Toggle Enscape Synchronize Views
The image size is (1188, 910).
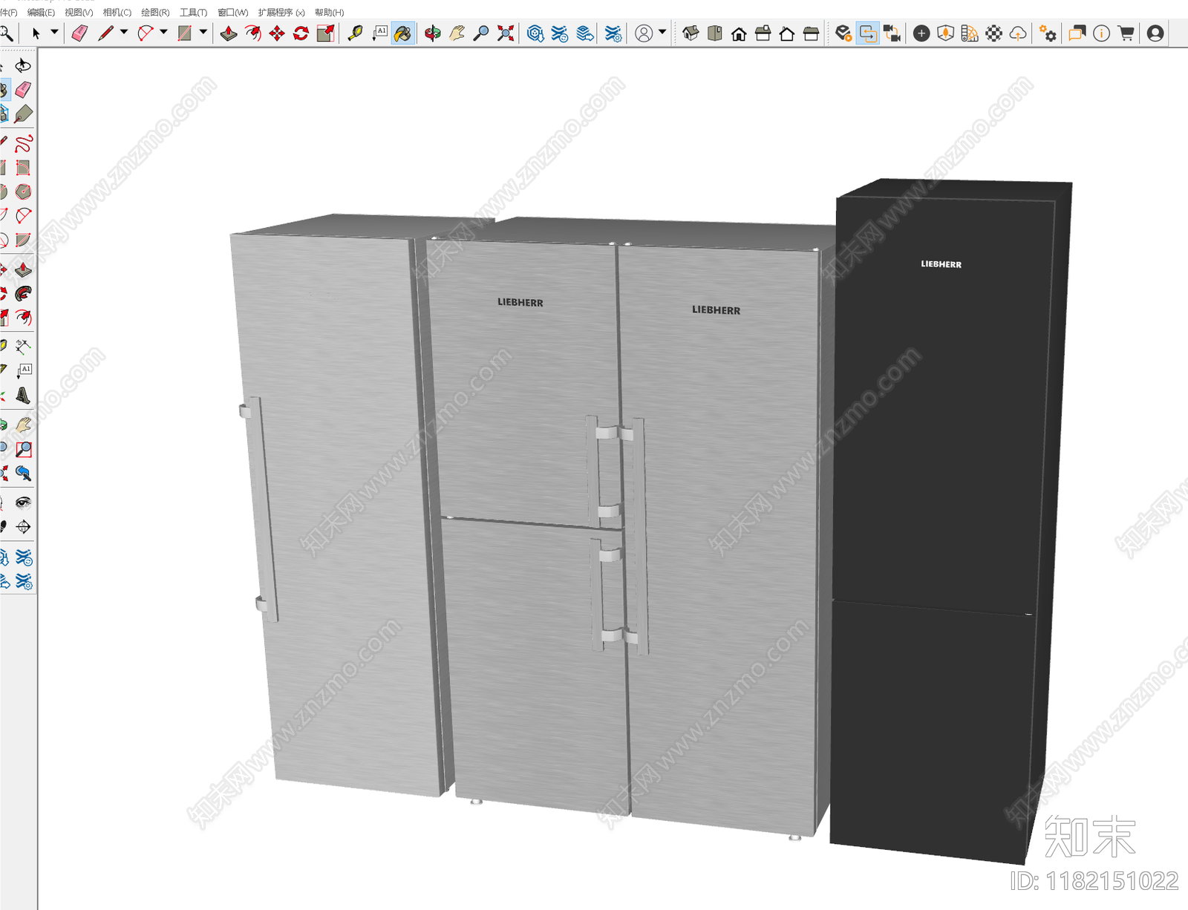892,33
